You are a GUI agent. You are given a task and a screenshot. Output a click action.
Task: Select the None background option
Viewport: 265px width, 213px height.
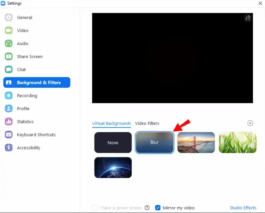click(113, 142)
